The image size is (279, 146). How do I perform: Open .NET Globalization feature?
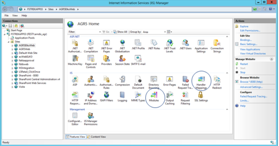pyautogui.click(x=122, y=46)
